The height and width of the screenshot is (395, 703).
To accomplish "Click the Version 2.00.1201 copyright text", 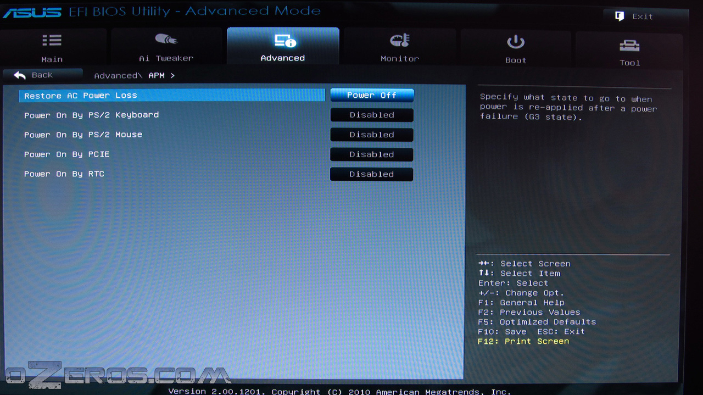I will pos(339,391).
